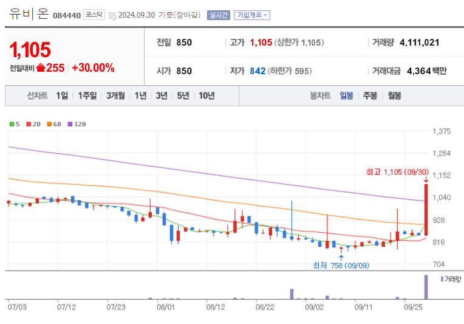Switch line chart to 1년
Screen dimensions: 464x324
click(140, 95)
